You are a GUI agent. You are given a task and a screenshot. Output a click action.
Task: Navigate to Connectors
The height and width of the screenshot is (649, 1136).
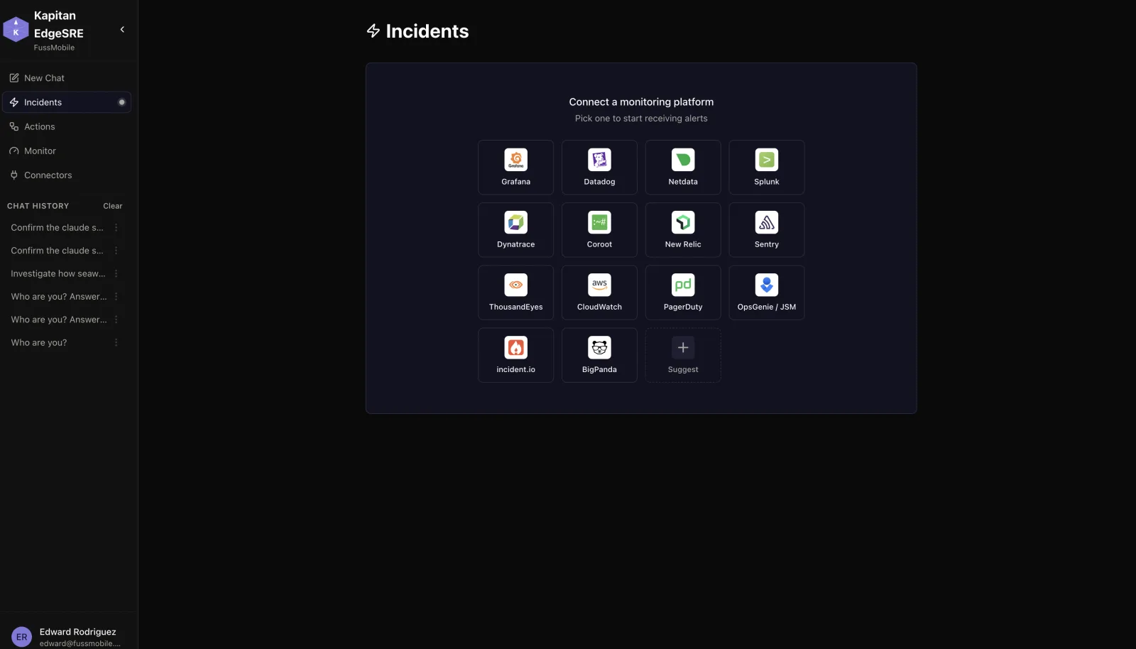(x=66, y=175)
